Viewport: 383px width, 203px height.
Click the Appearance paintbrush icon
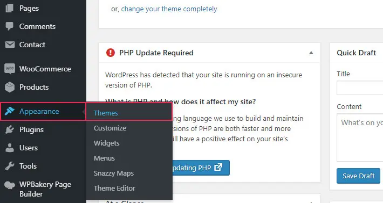[10, 111]
